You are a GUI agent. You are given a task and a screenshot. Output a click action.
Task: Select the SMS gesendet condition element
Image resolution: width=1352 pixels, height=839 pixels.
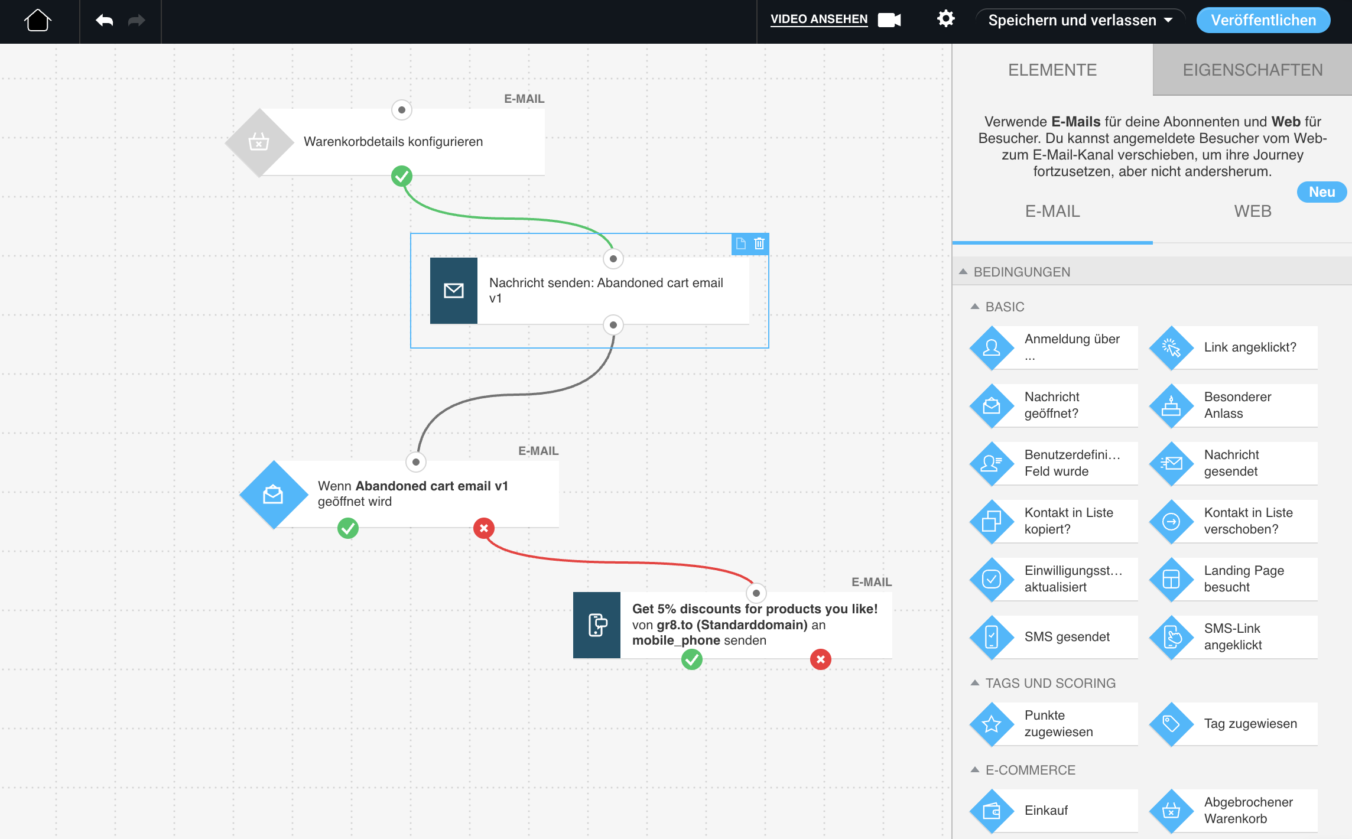[1054, 637]
